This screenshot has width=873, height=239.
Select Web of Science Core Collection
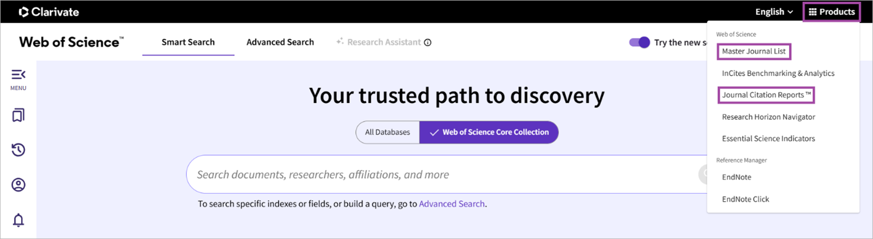[488, 132]
